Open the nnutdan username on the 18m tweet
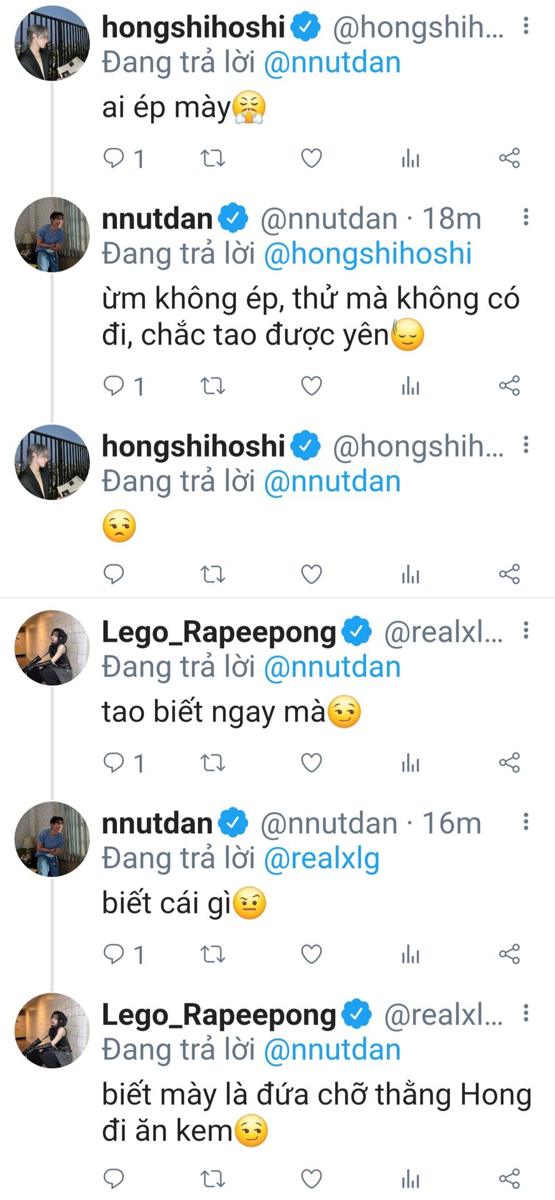This screenshot has height=1200, width=555. click(157, 219)
